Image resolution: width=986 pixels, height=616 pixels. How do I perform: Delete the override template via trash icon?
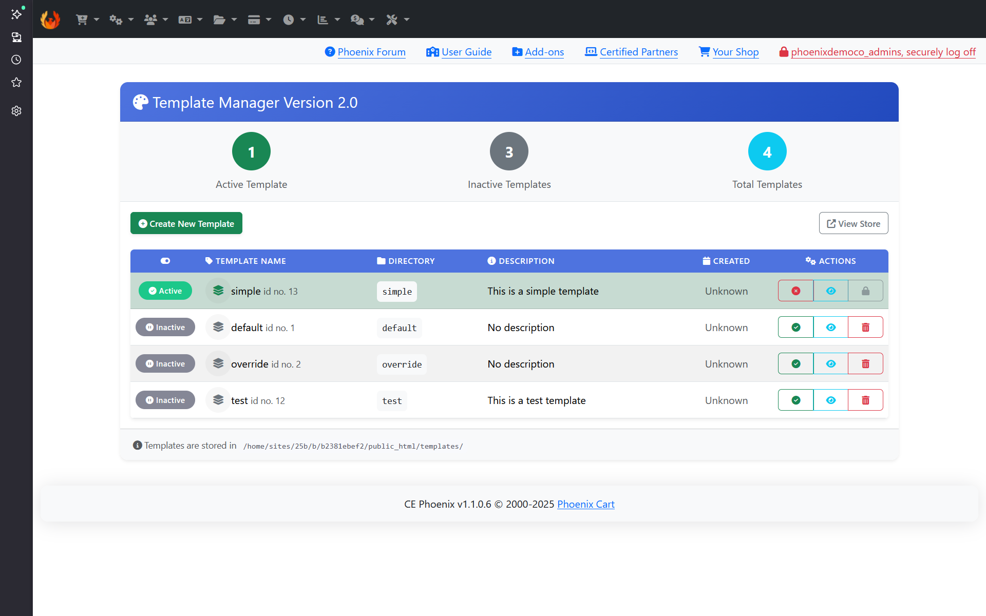(x=865, y=363)
